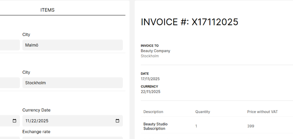Click the Description column header

[153, 112]
